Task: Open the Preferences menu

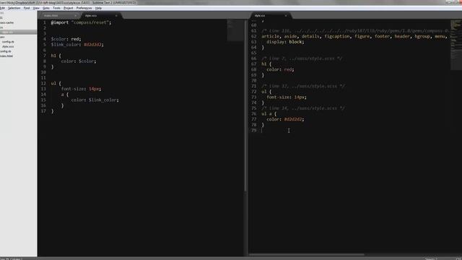Action: point(84,8)
